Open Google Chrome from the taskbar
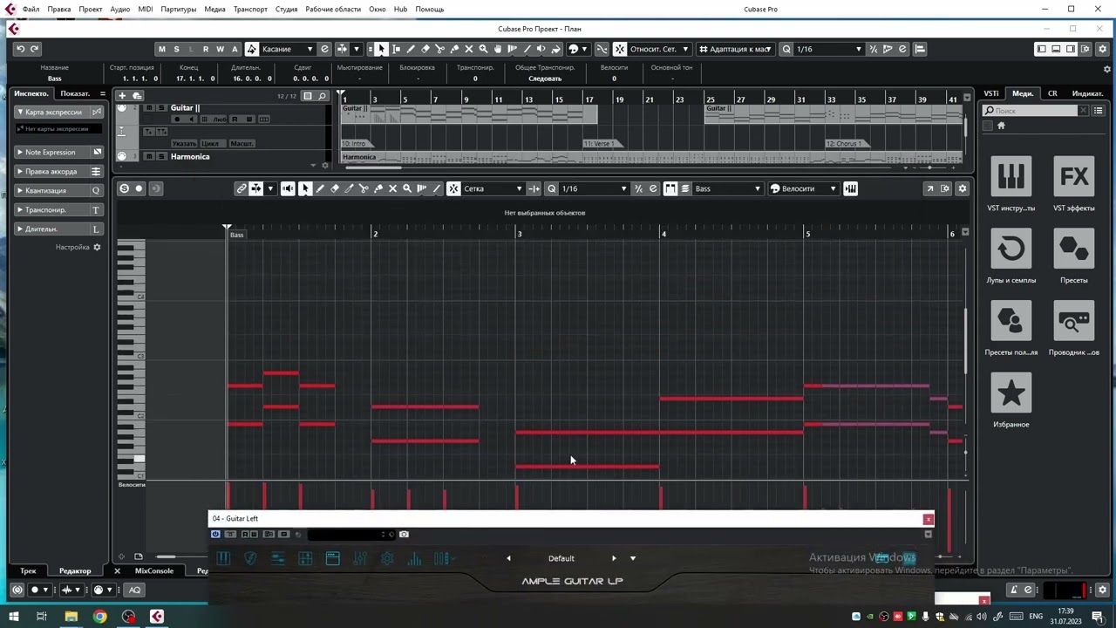This screenshot has height=628, width=1116. tap(99, 617)
